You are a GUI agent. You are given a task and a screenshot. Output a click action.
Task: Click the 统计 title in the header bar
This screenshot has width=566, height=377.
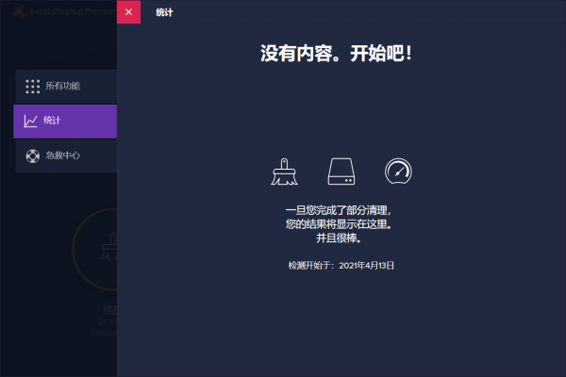(164, 12)
